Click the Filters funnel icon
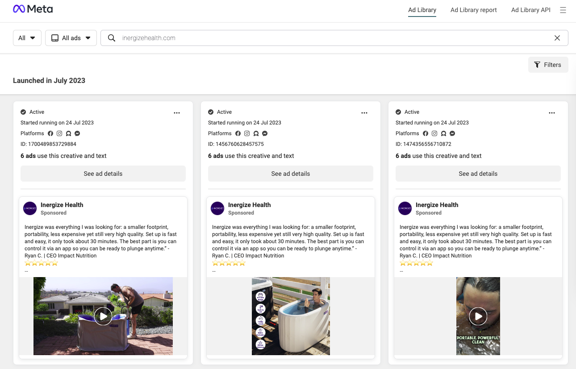576x369 pixels. [x=537, y=65]
